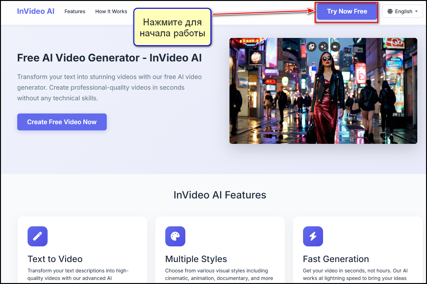Click the palette icon on the Multiple Styles card
The width and height of the screenshot is (427, 284).
click(x=175, y=236)
